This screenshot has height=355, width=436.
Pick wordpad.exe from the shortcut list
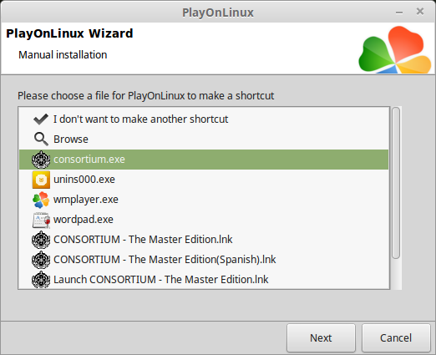pyautogui.click(x=204, y=220)
